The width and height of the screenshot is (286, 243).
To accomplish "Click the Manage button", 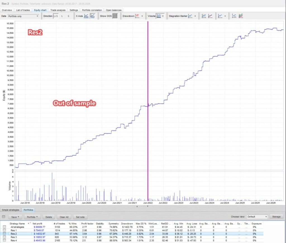I will (x=276, y=217).
